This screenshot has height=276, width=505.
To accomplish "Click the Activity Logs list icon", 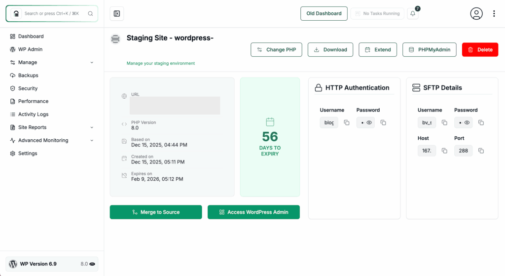I will (x=12, y=114).
